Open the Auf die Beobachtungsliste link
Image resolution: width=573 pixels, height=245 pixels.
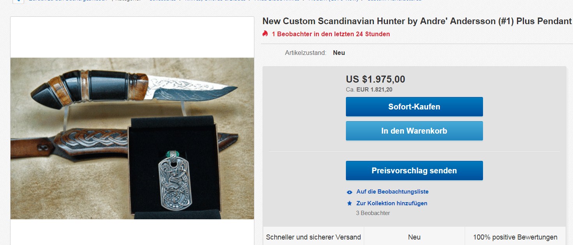pyautogui.click(x=392, y=192)
